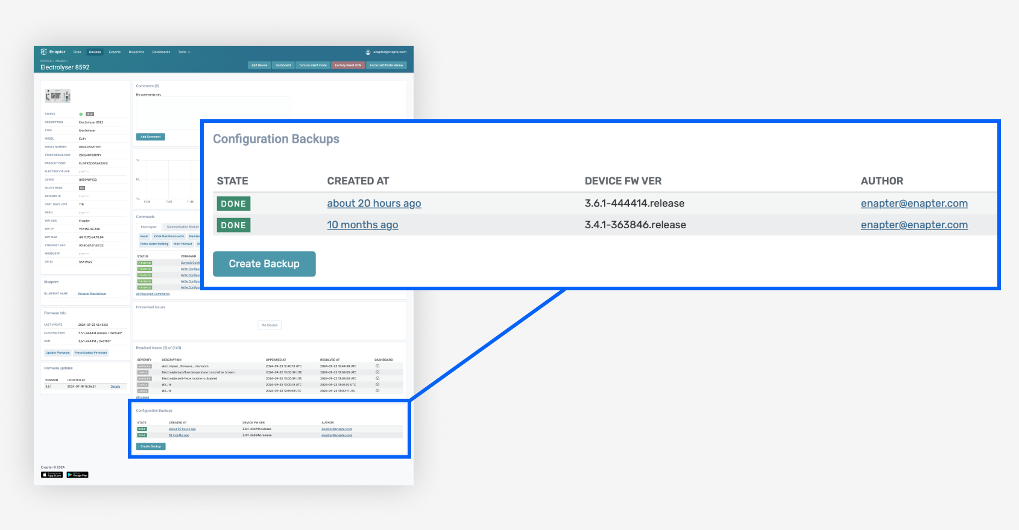Click the Add Comment button
Viewport: 1019px width, 530px height.
[x=151, y=137]
